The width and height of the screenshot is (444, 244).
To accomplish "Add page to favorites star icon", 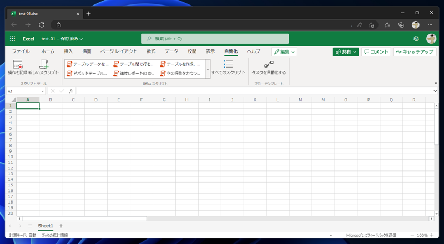I will pos(371,25).
